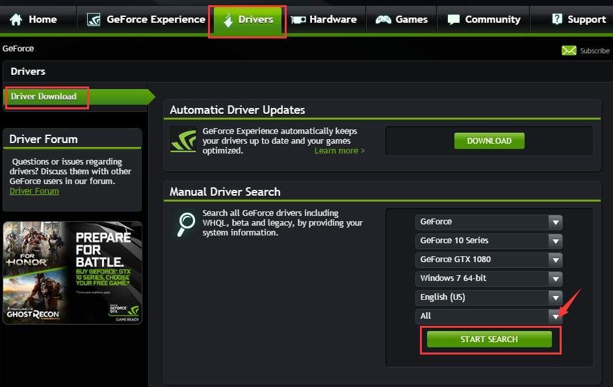Expand the GeForce GTX 1080 product dropdown

(x=489, y=260)
